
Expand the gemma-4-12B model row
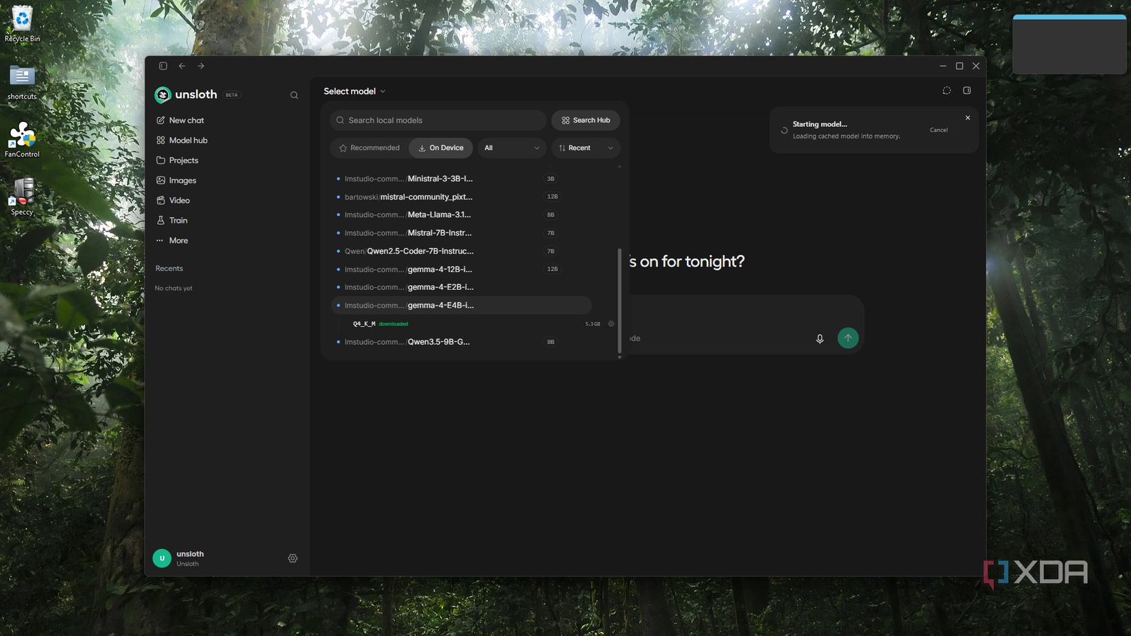tap(461, 269)
